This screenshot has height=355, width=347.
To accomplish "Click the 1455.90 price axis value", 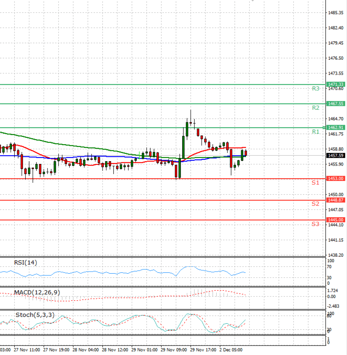I will pos(336,164).
